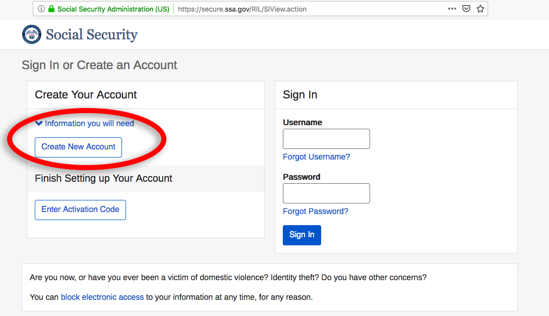Image resolution: width=549 pixels, height=316 pixels.
Task: Open the page actions three-dot menu
Action: (452, 9)
